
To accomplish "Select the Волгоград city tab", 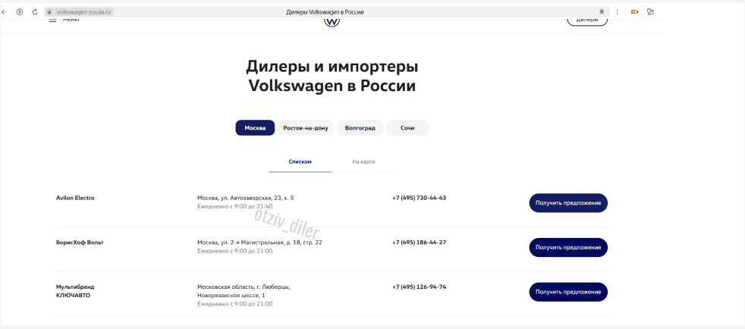I will (x=360, y=127).
